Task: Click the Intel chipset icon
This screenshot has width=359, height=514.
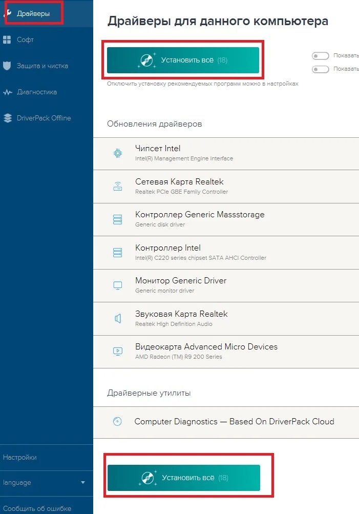Action: (118, 153)
